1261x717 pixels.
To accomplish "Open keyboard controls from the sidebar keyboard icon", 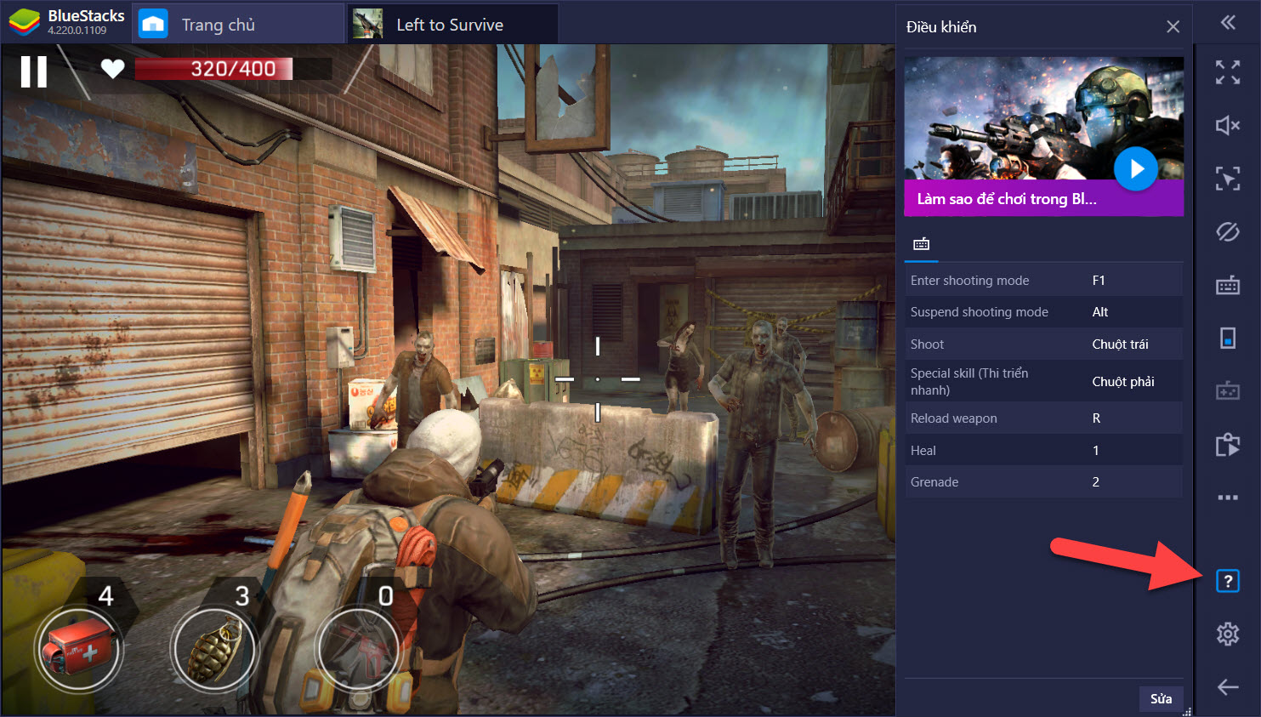I will pos(1228,285).
